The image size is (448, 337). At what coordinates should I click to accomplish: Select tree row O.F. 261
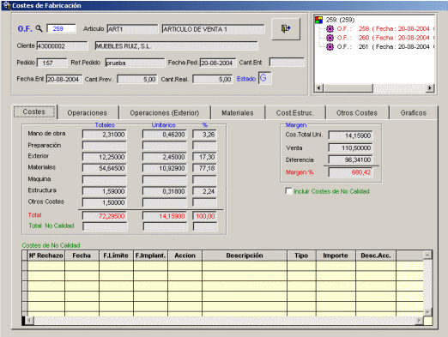pyautogui.click(x=385, y=46)
